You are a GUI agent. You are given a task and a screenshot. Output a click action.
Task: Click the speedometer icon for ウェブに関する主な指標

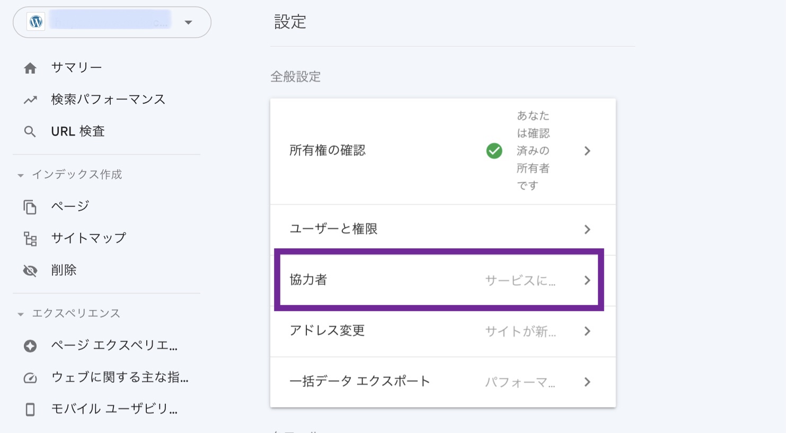coord(30,378)
